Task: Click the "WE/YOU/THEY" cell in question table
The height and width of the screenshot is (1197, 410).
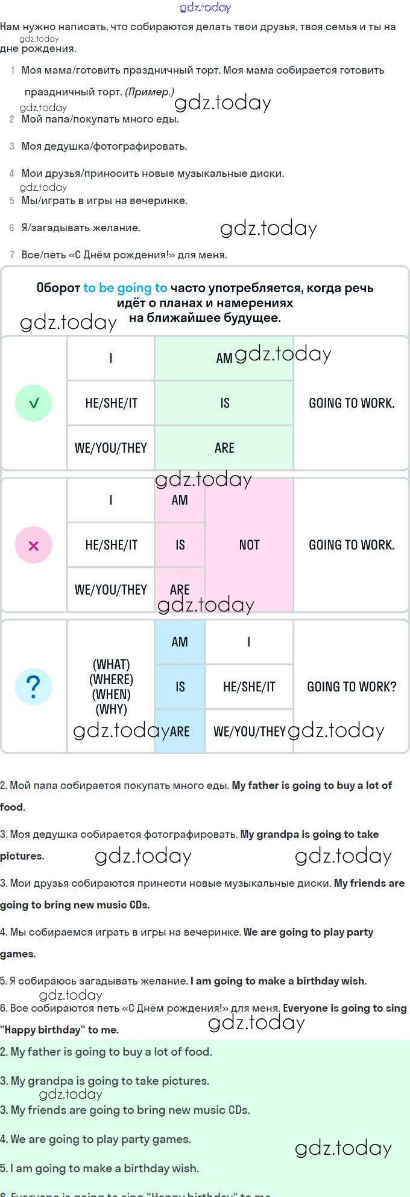Action: [249, 732]
